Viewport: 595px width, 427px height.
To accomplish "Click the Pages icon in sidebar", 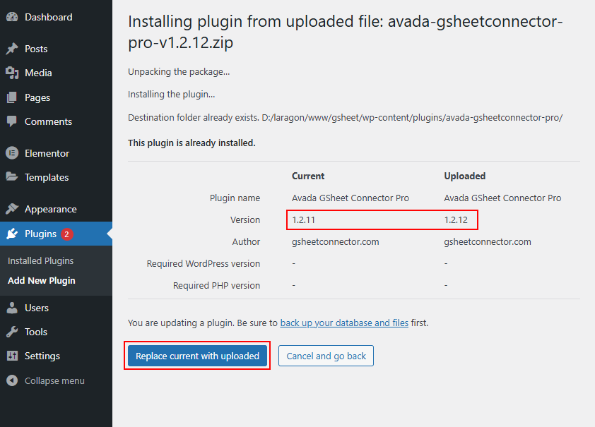I will (11, 97).
